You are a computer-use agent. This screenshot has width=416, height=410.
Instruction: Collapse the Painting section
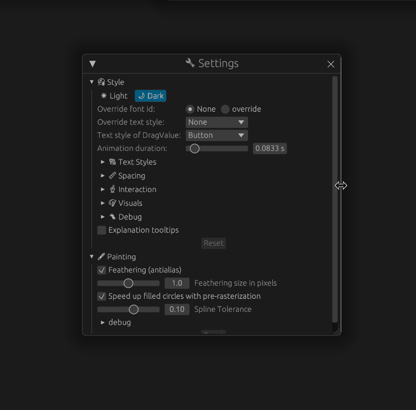pyautogui.click(x=92, y=257)
